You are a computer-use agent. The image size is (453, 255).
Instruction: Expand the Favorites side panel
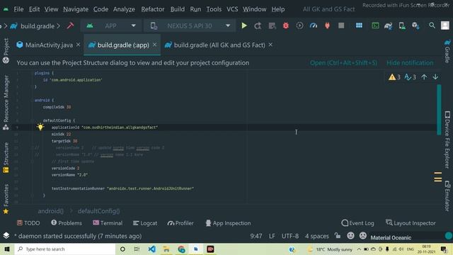point(6,199)
